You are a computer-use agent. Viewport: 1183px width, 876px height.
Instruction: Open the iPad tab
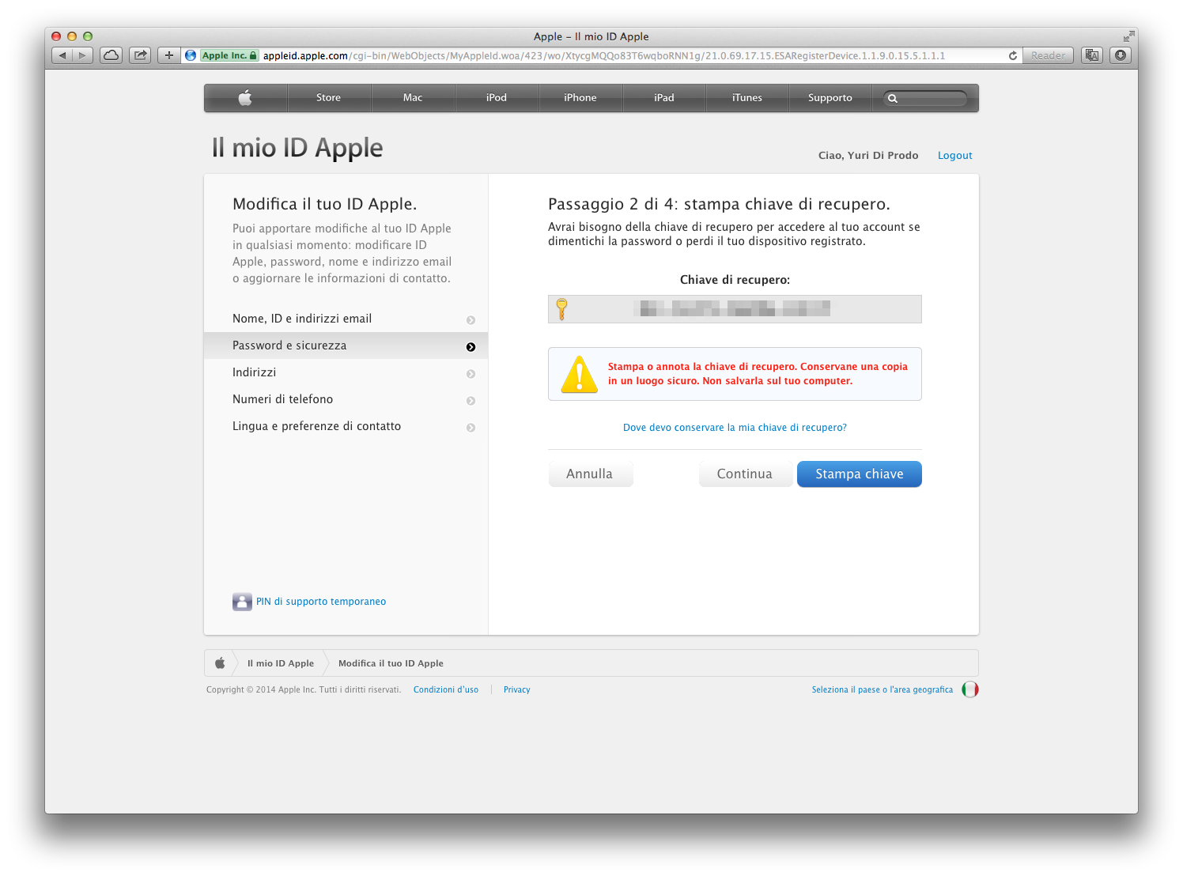(664, 98)
